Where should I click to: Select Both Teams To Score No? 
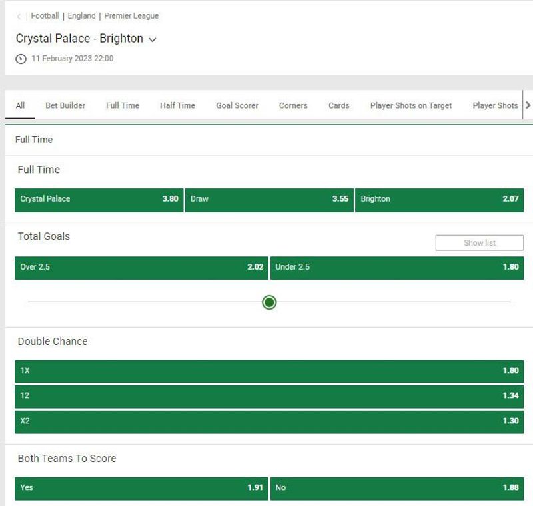point(397,489)
